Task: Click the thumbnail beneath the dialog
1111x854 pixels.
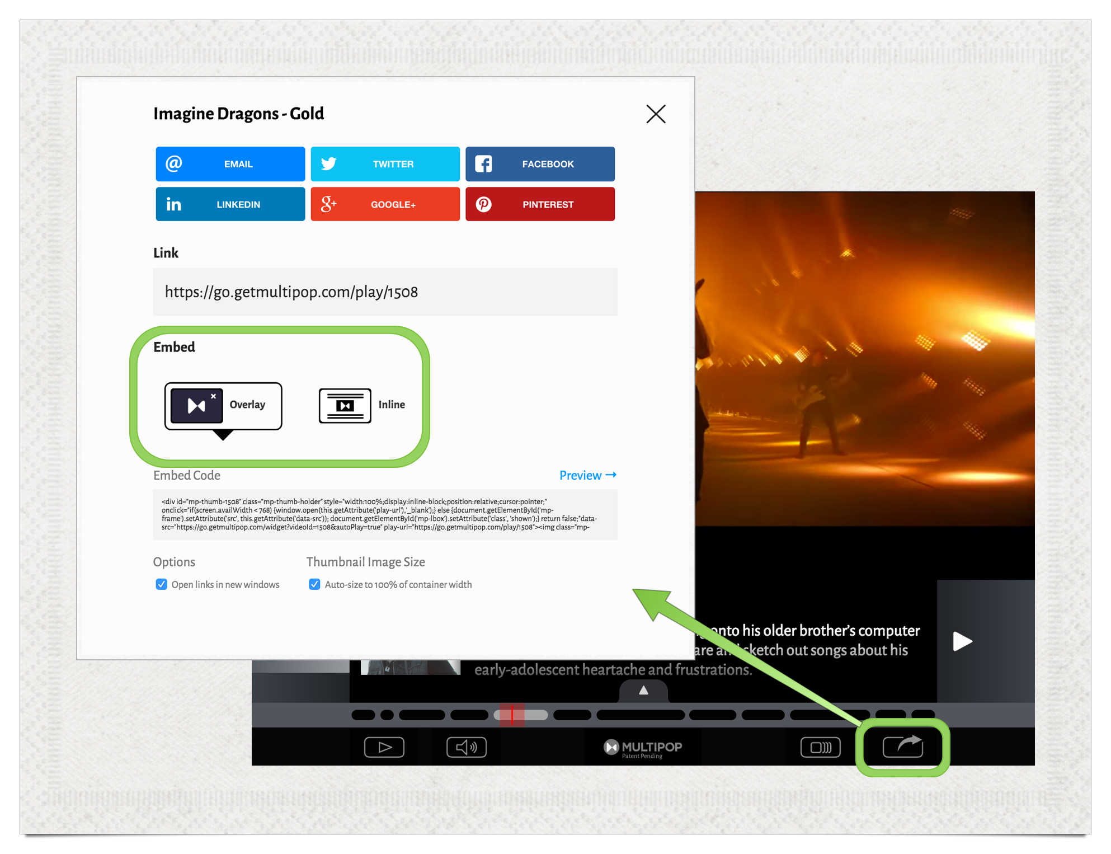Action: pos(411,667)
